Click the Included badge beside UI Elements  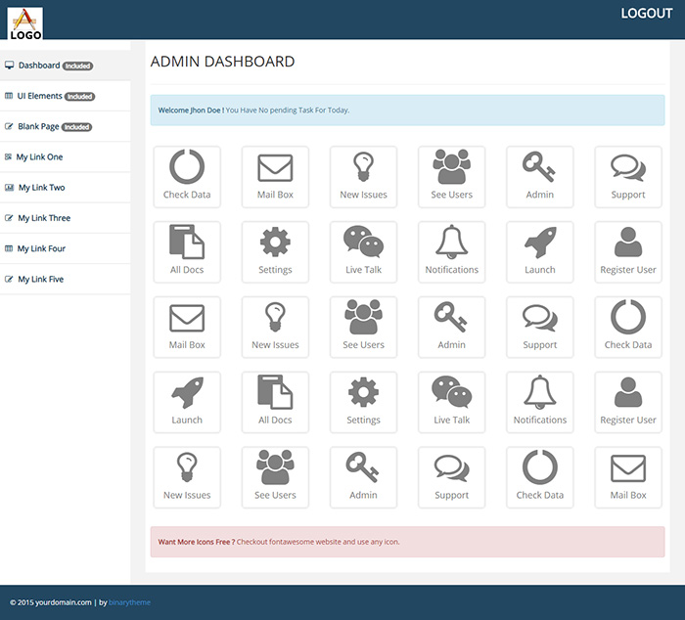coord(80,97)
